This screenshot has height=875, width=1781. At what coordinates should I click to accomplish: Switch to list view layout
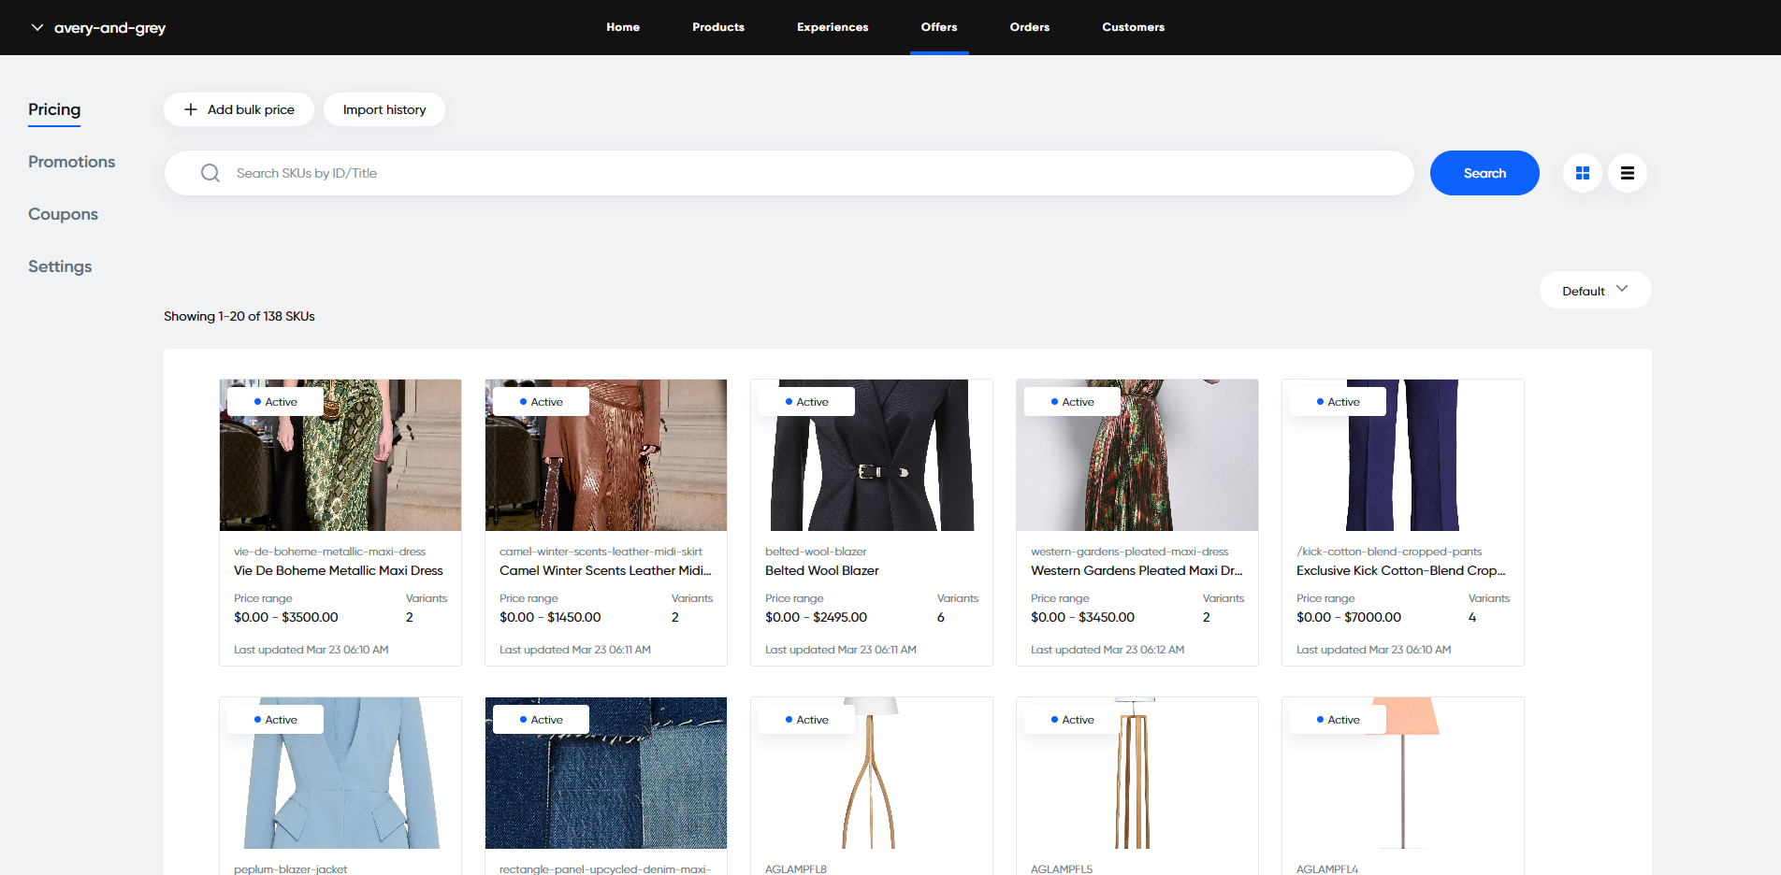(1628, 173)
